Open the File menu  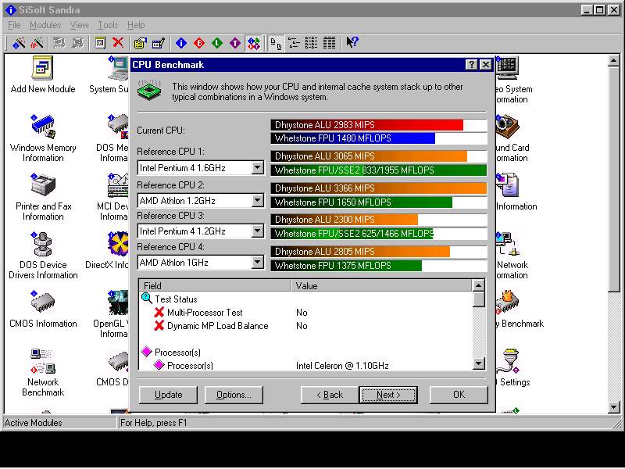tap(14, 25)
